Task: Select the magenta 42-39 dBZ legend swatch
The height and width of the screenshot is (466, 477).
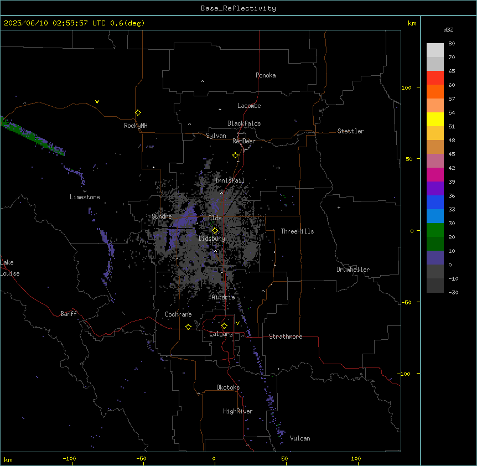Action: (435, 175)
